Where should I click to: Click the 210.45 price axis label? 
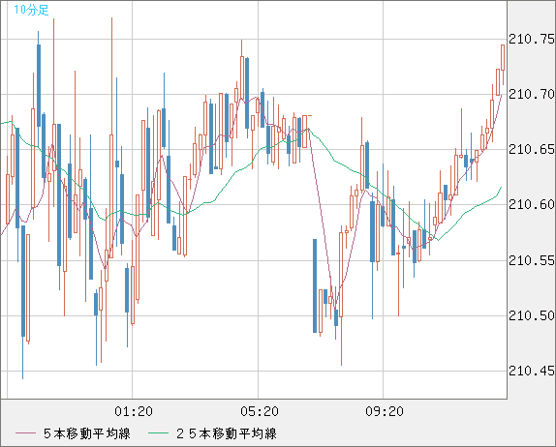(532, 371)
